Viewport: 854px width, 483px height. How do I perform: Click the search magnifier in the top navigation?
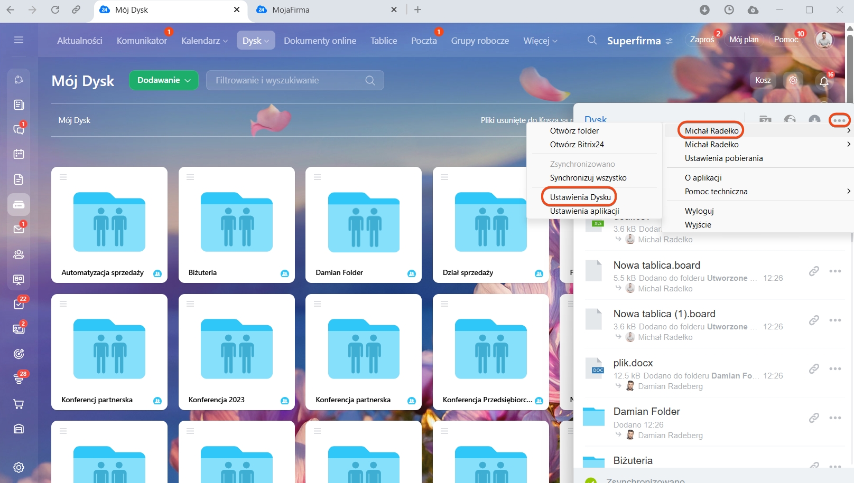(592, 40)
